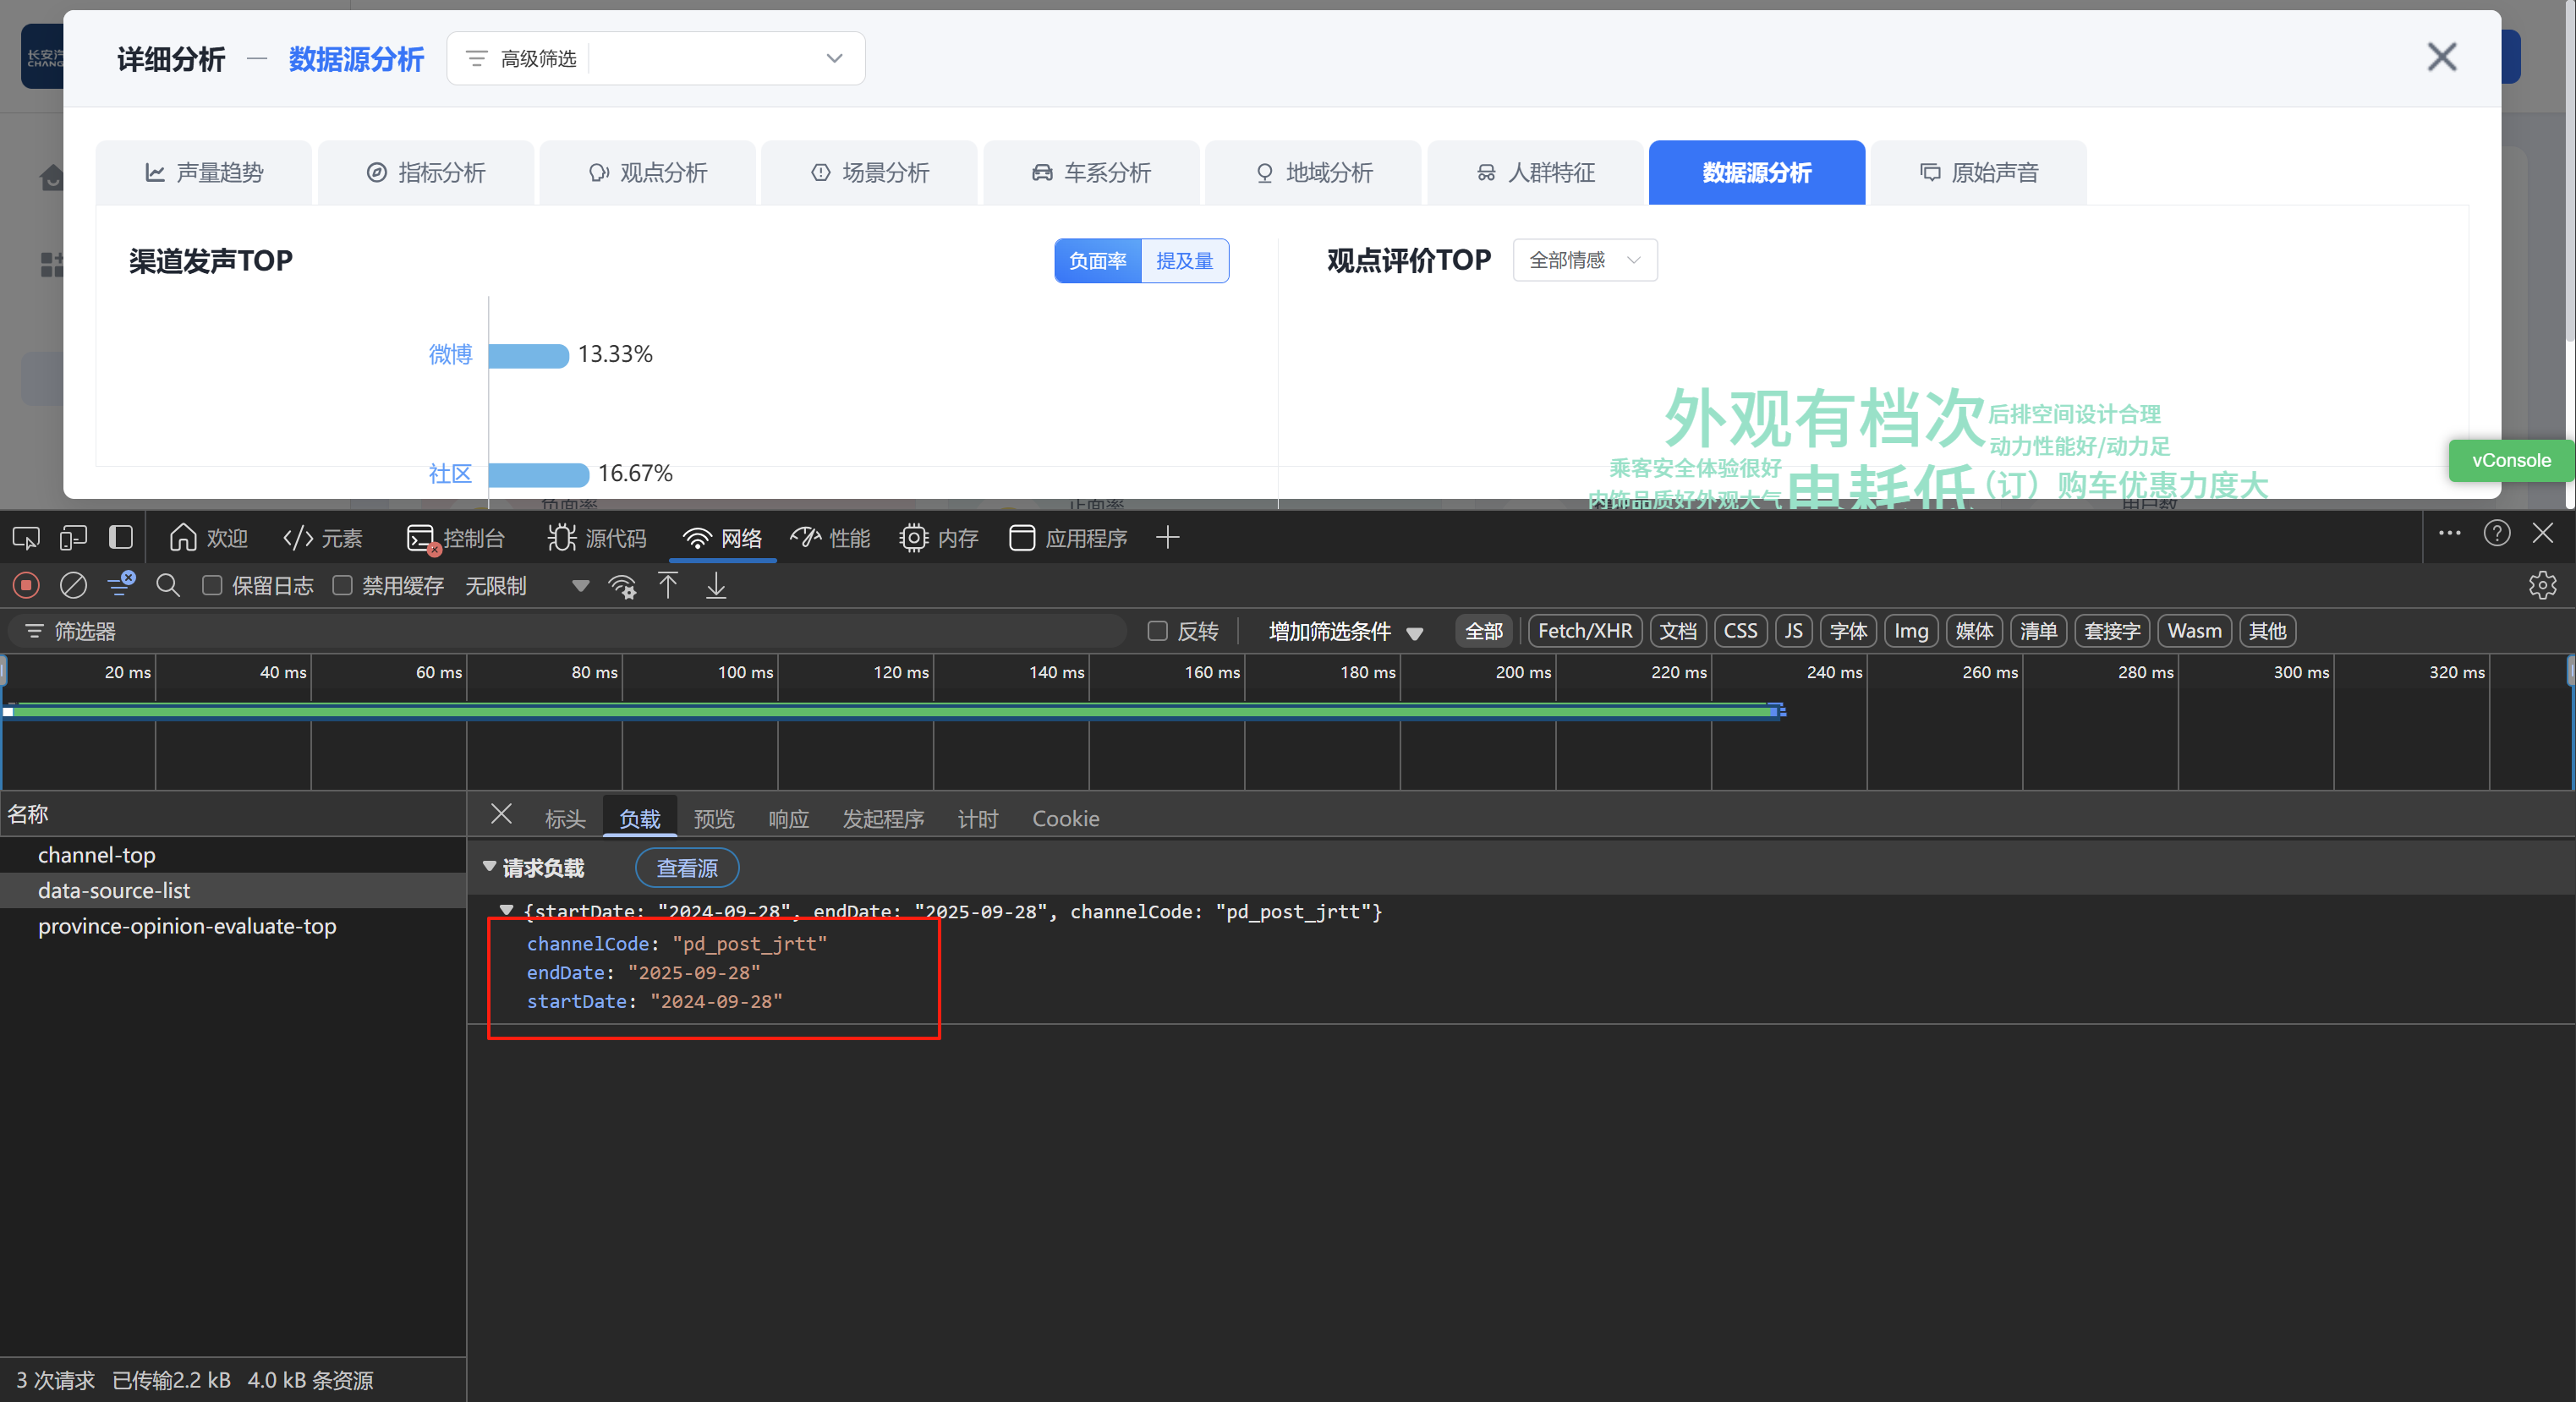Switch chart to 提及量
The height and width of the screenshot is (1402, 2576).
click(1184, 261)
